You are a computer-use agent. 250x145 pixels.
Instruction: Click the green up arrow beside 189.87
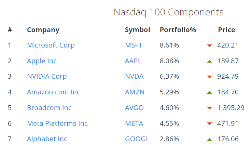(x=209, y=61)
